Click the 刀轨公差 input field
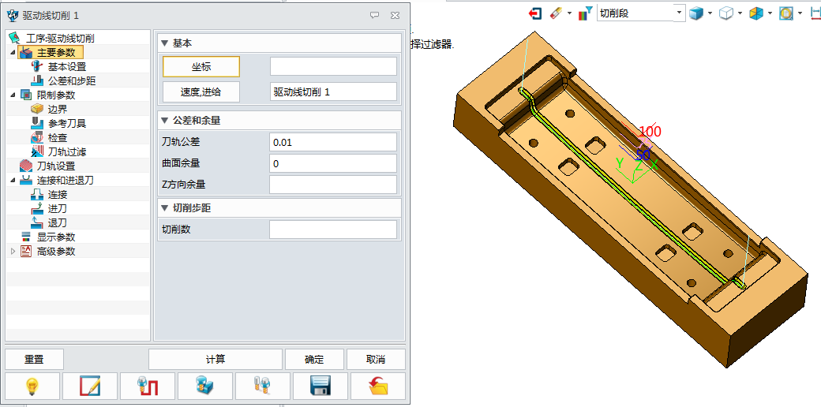Screen dimensions: 821x407 pos(332,142)
